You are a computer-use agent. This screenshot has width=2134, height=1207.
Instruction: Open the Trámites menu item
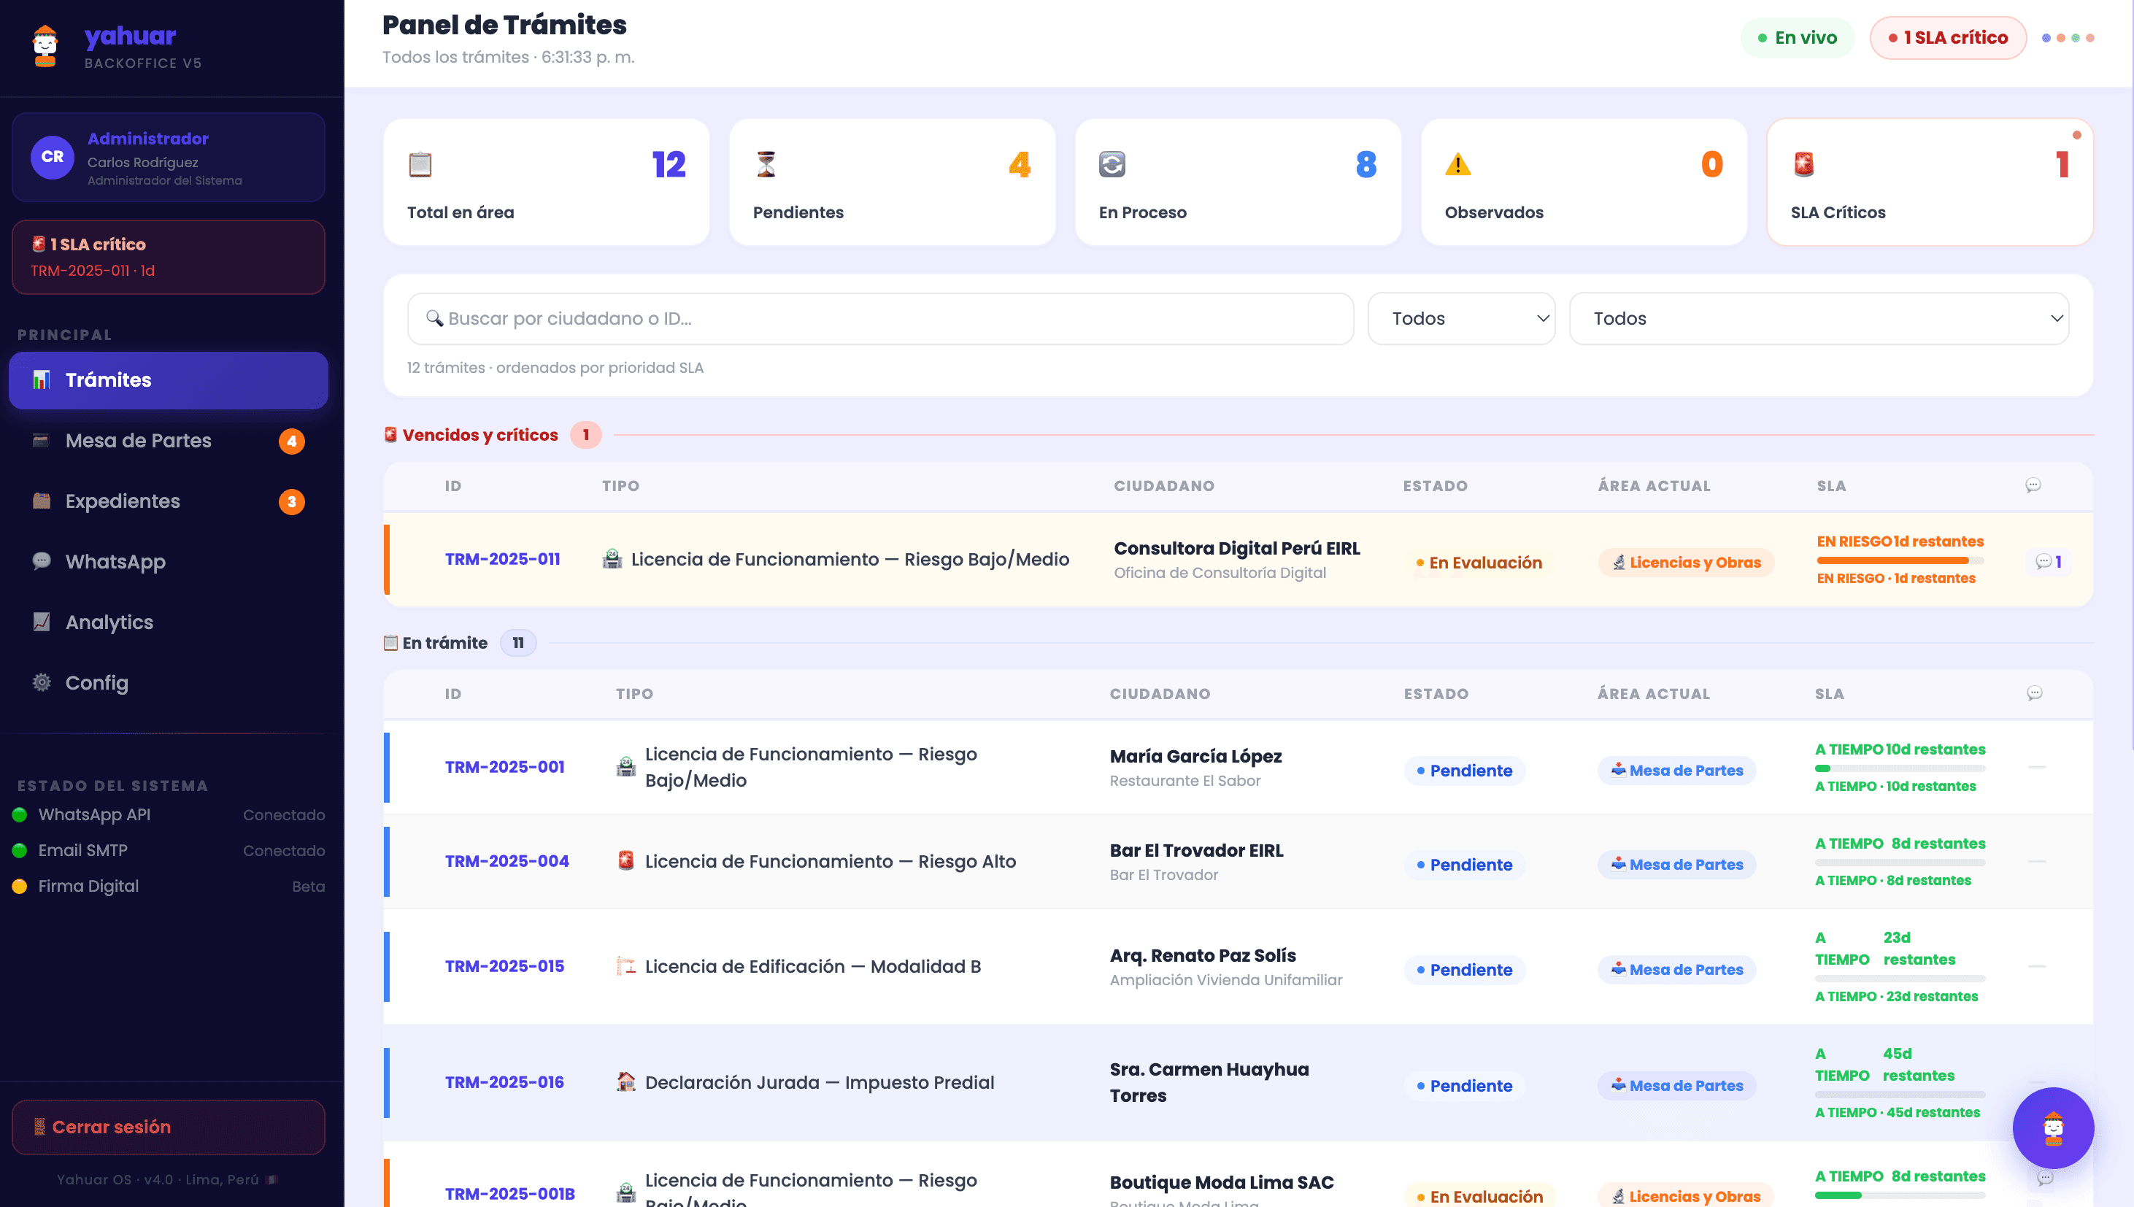pyautogui.click(x=169, y=379)
